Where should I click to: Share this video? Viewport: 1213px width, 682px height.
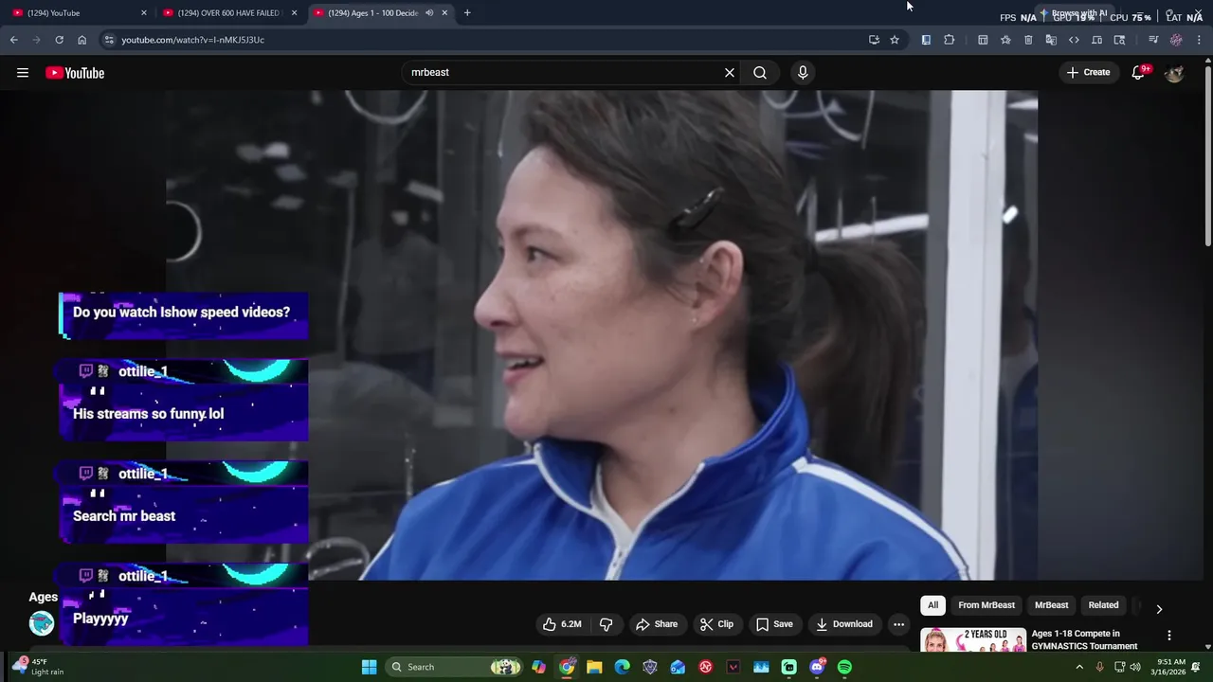(657, 624)
